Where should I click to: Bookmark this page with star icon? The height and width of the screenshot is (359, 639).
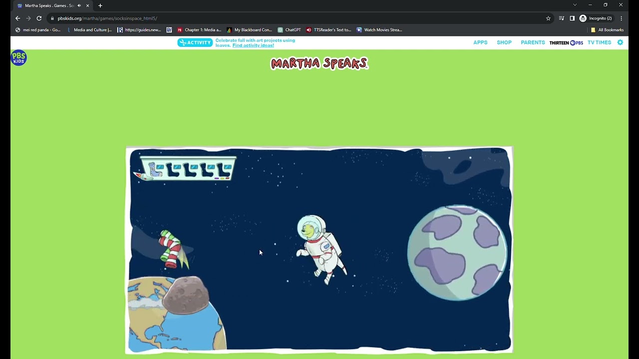click(x=548, y=18)
